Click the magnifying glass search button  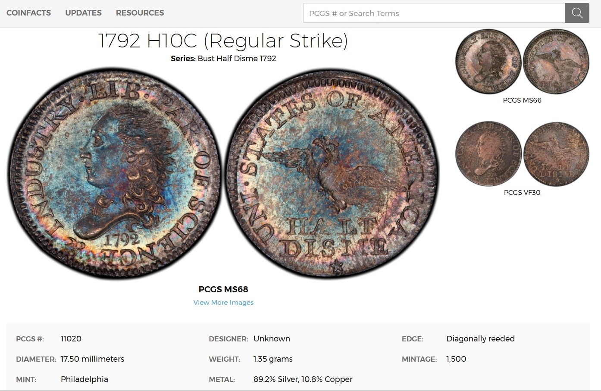577,13
